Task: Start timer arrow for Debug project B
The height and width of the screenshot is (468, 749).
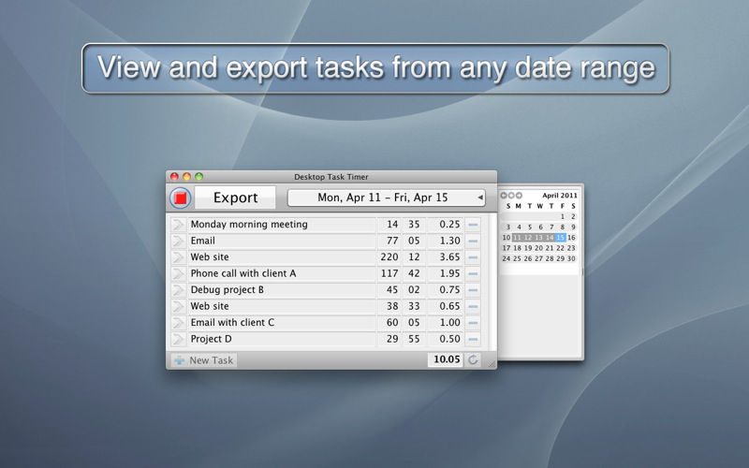Action: click(x=178, y=290)
